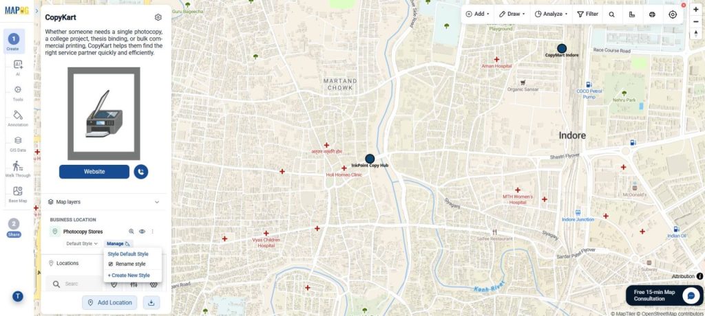
Task: Open the Annotation tool in sidebar
Action: [17, 118]
